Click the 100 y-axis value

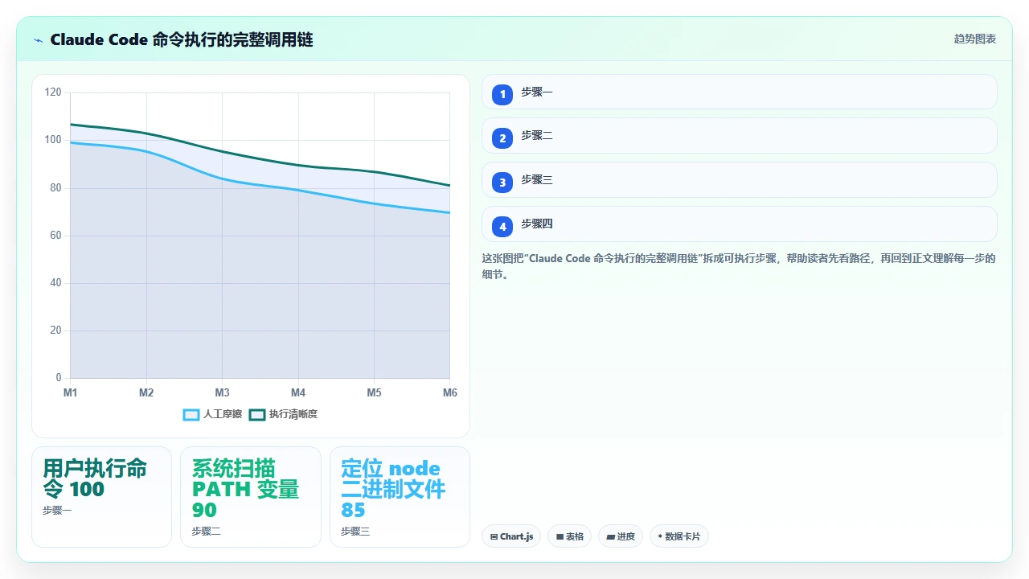point(53,140)
